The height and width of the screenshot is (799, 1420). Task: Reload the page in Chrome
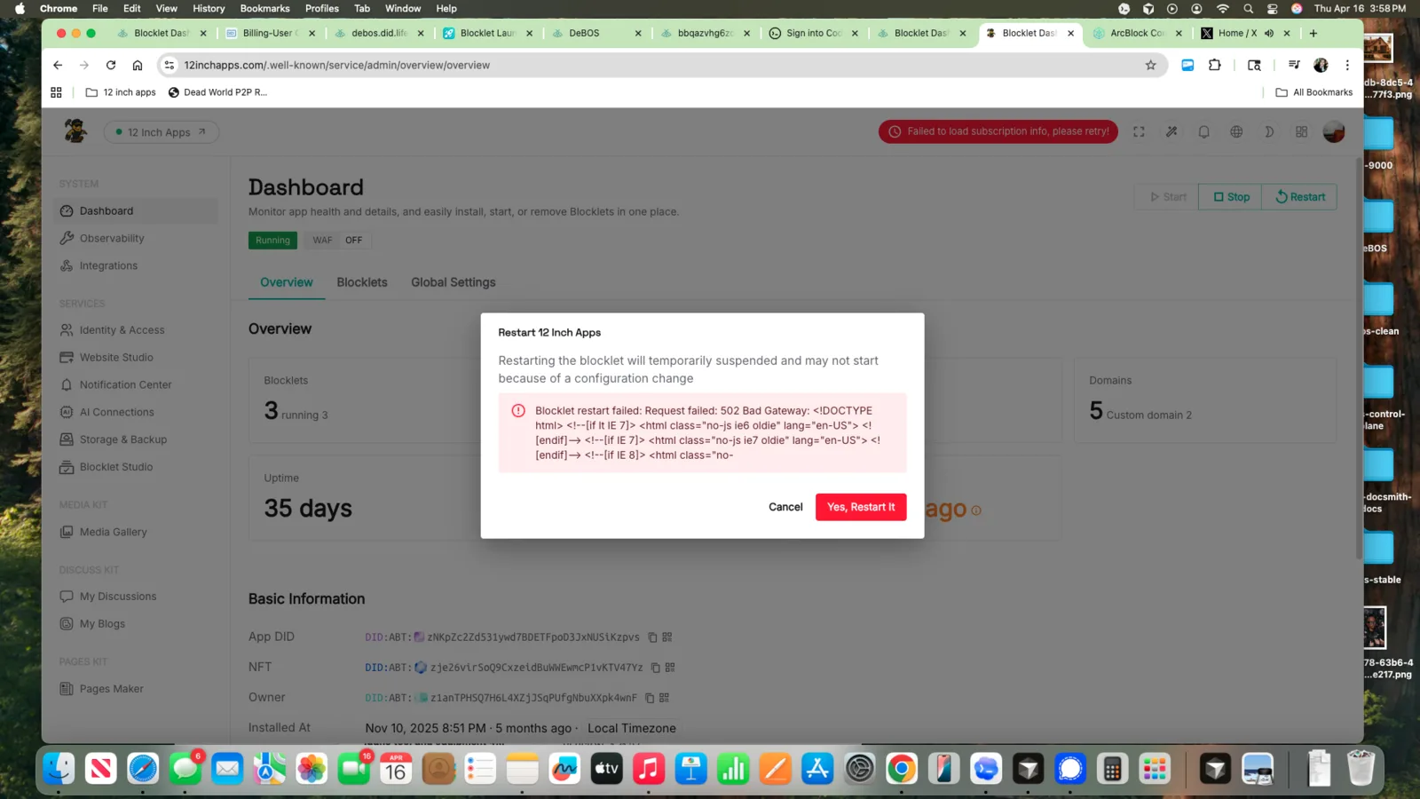pos(111,65)
